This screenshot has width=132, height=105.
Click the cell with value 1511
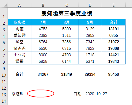67,35
